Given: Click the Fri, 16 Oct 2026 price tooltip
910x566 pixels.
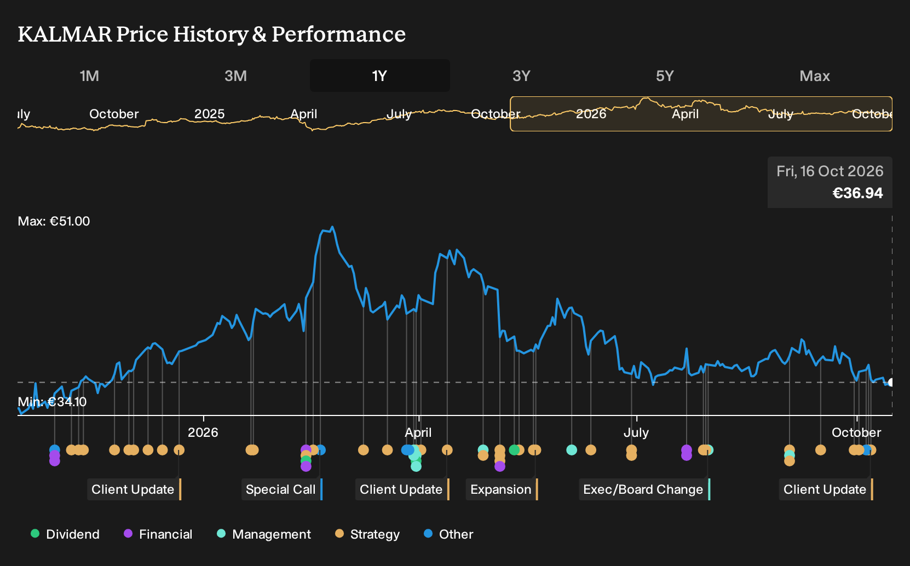Looking at the screenshot, I should pos(830,182).
